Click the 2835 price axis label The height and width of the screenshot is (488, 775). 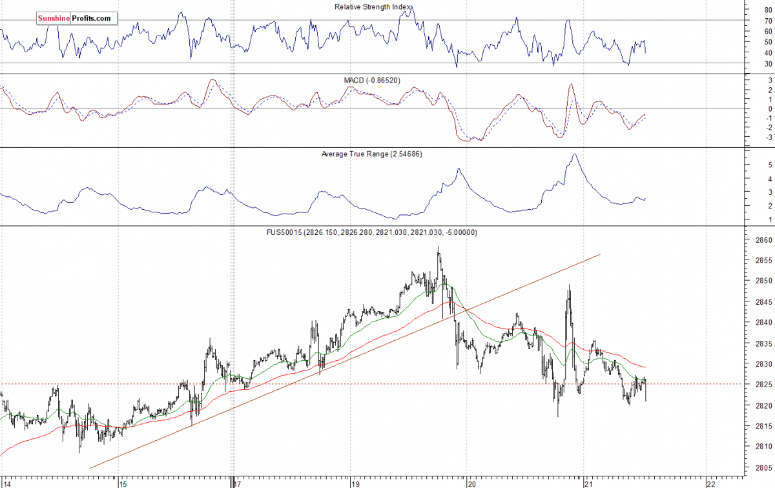click(763, 343)
